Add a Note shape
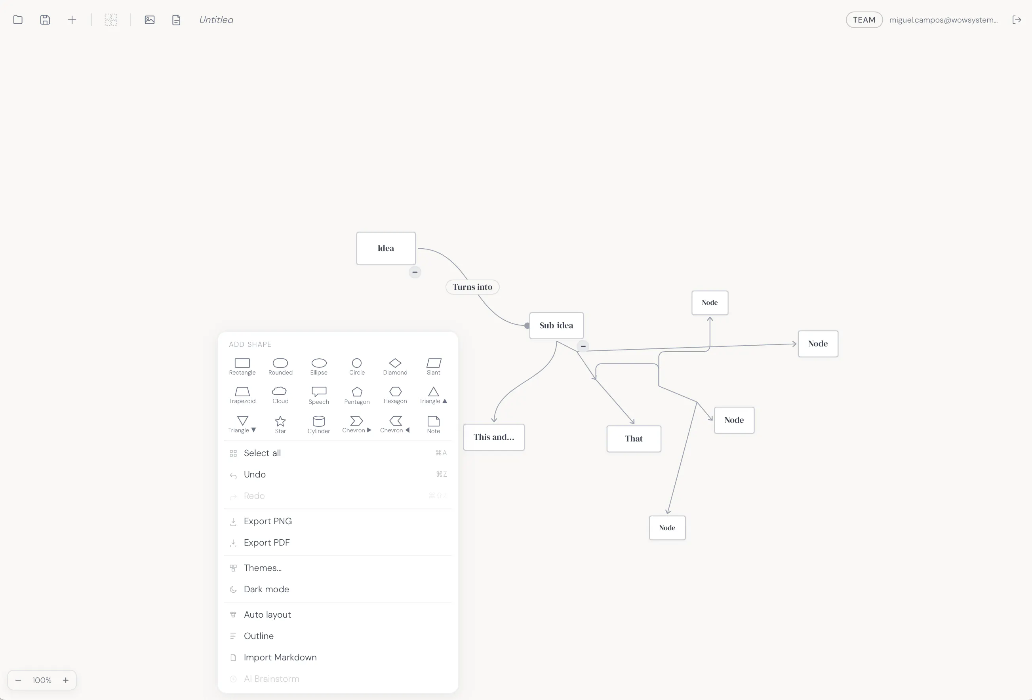 [433, 425]
